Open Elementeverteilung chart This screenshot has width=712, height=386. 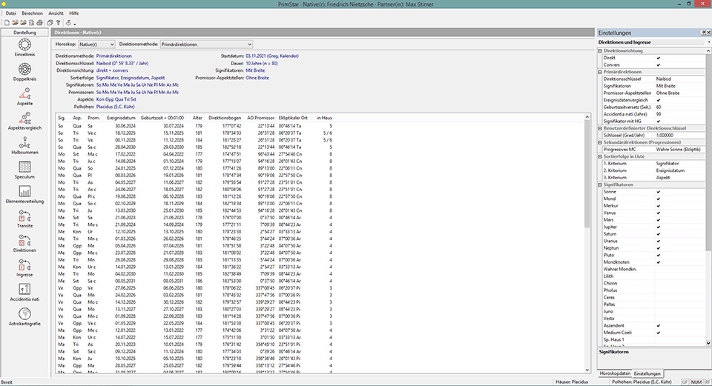pos(24,194)
